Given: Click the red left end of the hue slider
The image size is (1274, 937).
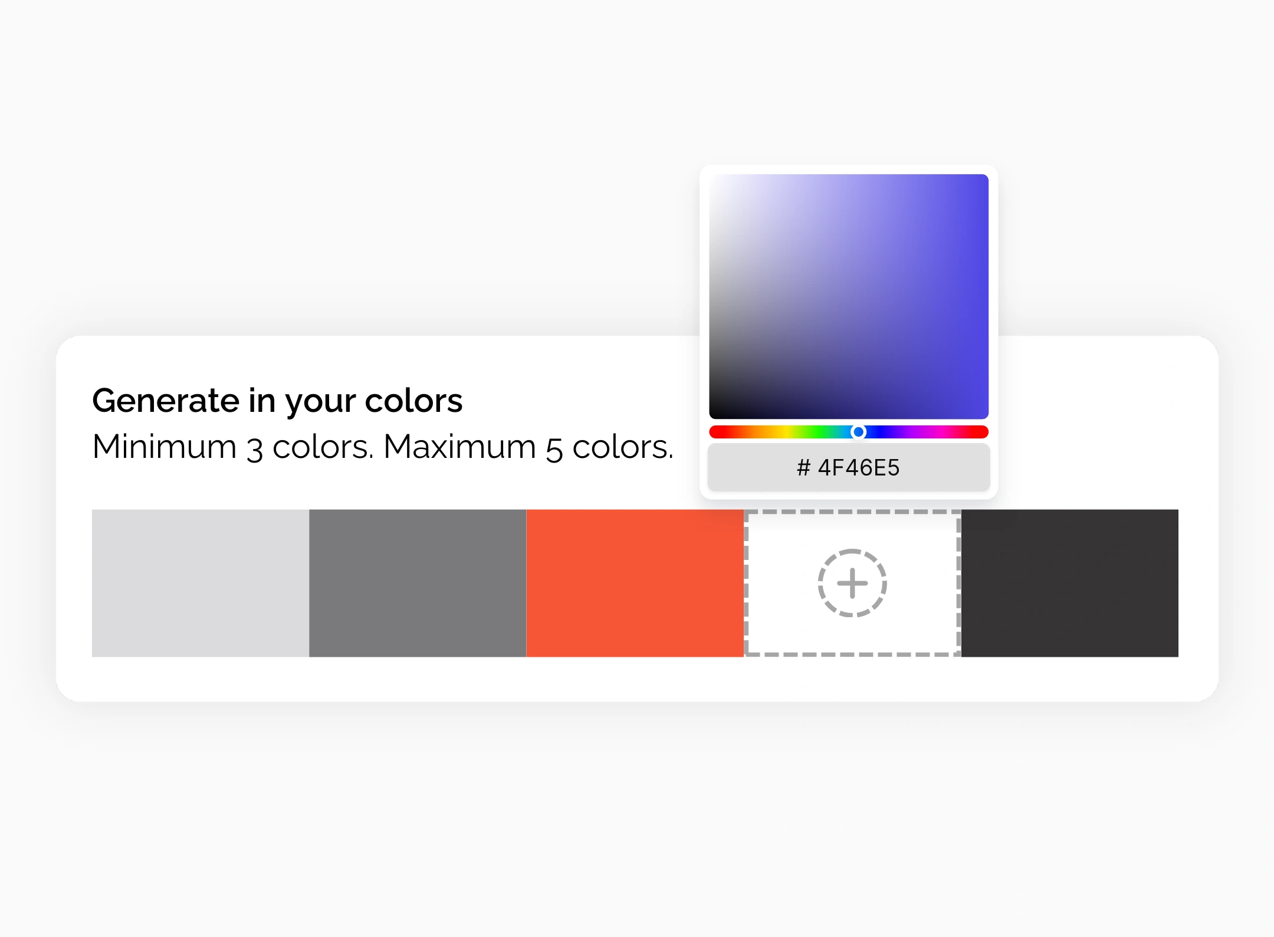Looking at the screenshot, I should click(x=715, y=432).
